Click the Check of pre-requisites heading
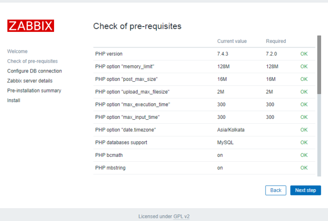The width and height of the screenshot is (328, 221). pyautogui.click(x=137, y=26)
